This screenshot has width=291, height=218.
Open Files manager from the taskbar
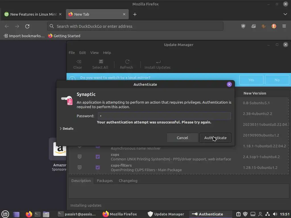[46, 214]
